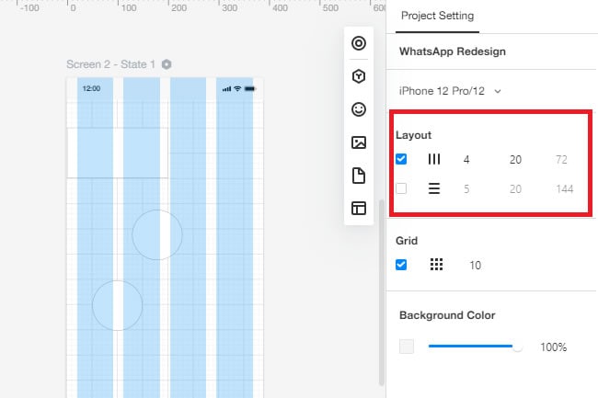
Task: Click the canvas vertical scrollbar
Action: (382, 292)
